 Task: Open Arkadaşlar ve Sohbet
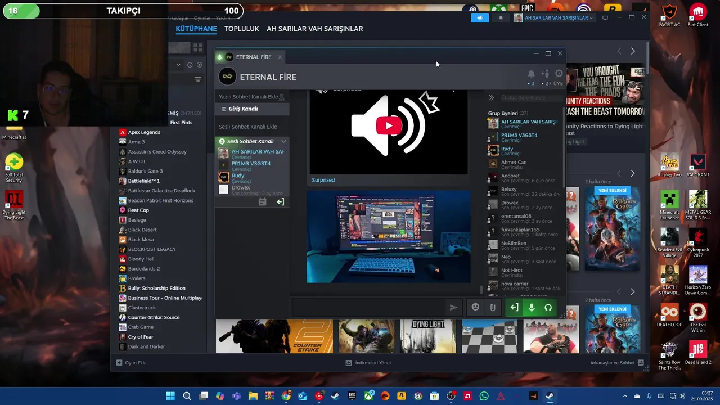[617, 363]
